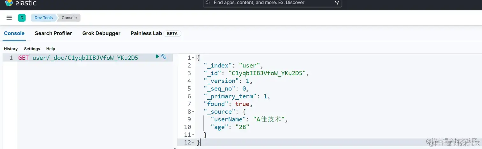Click the magnifier icon in search bar
482x149 pixels.
(x=208, y=3)
